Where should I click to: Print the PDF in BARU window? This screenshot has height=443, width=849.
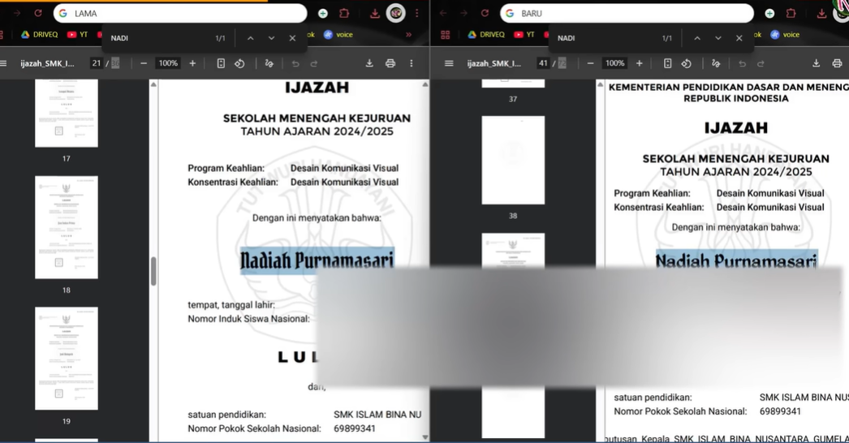pyautogui.click(x=837, y=63)
